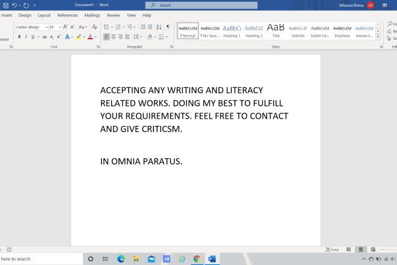Decrease paragraph indent

(143, 26)
